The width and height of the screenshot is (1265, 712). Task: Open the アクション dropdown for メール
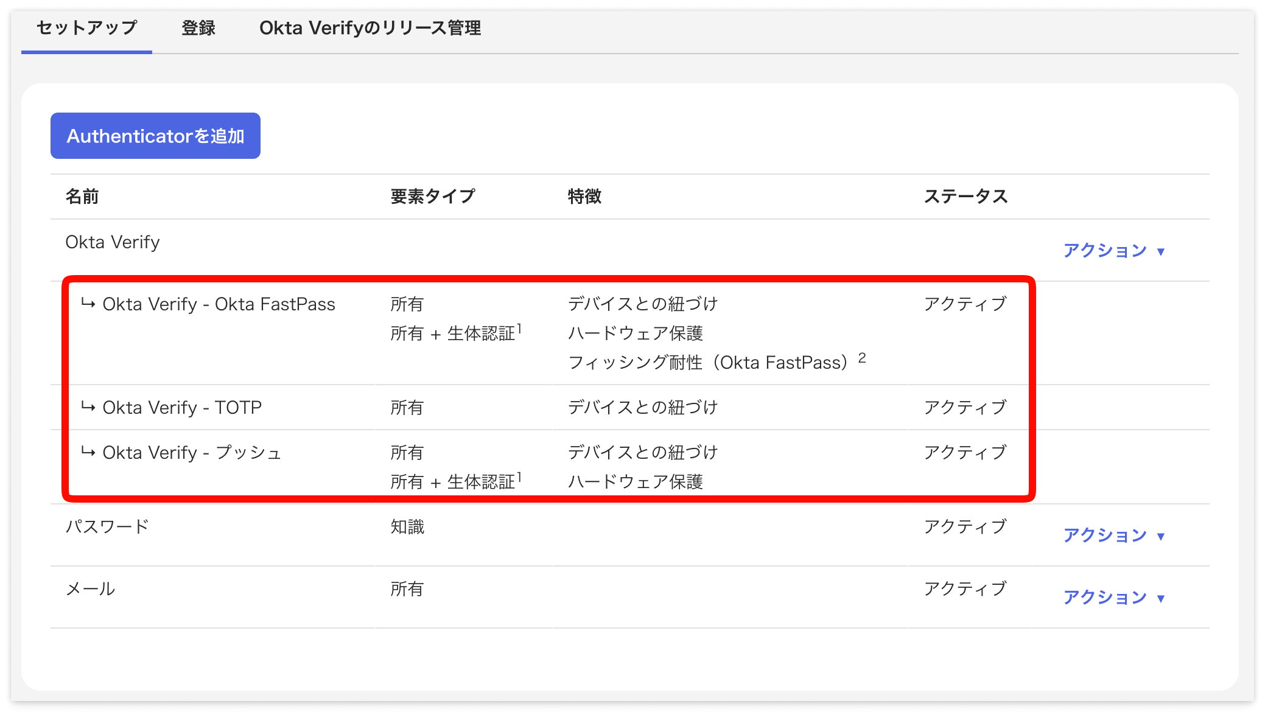[1114, 598]
